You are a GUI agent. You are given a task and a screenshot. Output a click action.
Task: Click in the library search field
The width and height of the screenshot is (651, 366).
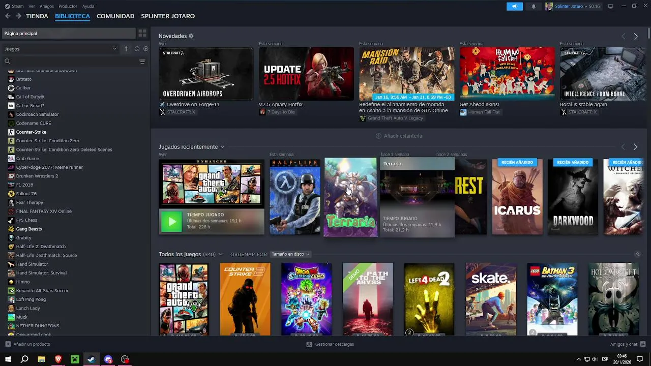[74, 62]
